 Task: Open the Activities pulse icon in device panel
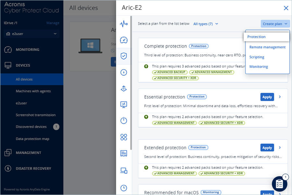[124, 24]
